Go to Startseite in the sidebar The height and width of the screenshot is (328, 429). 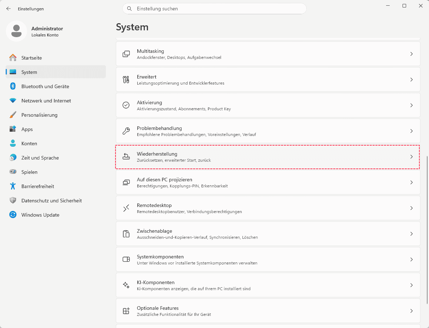click(56, 58)
